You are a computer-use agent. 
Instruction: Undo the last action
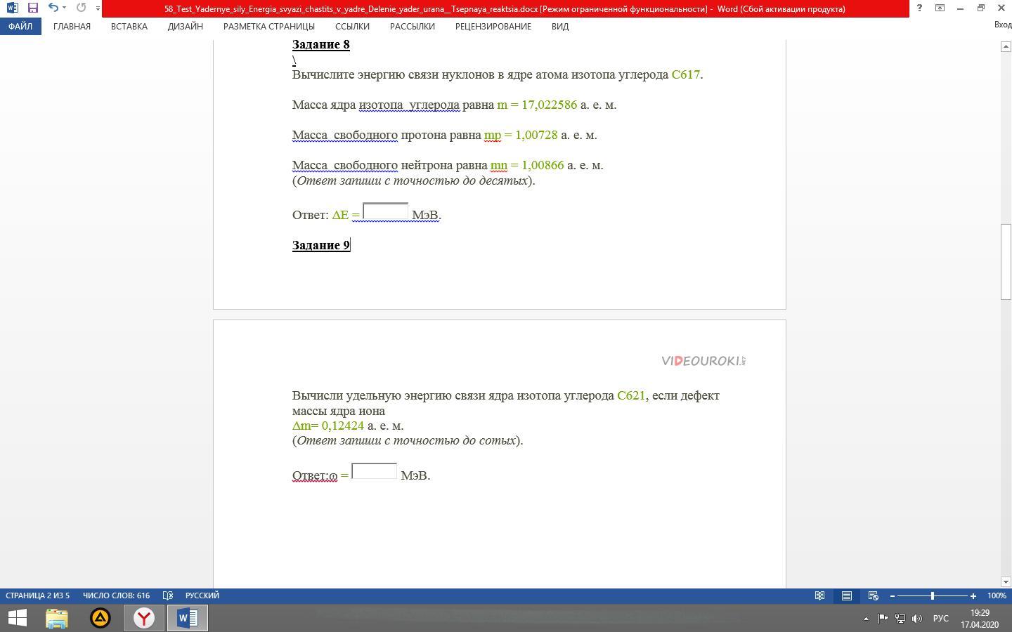click(x=53, y=8)
